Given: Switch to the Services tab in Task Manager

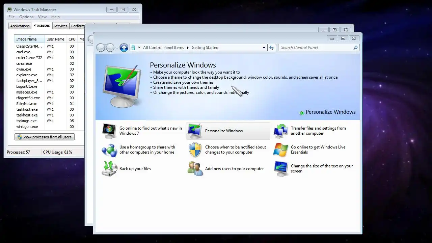Looking at the screenshot, I should click(60, 26).
